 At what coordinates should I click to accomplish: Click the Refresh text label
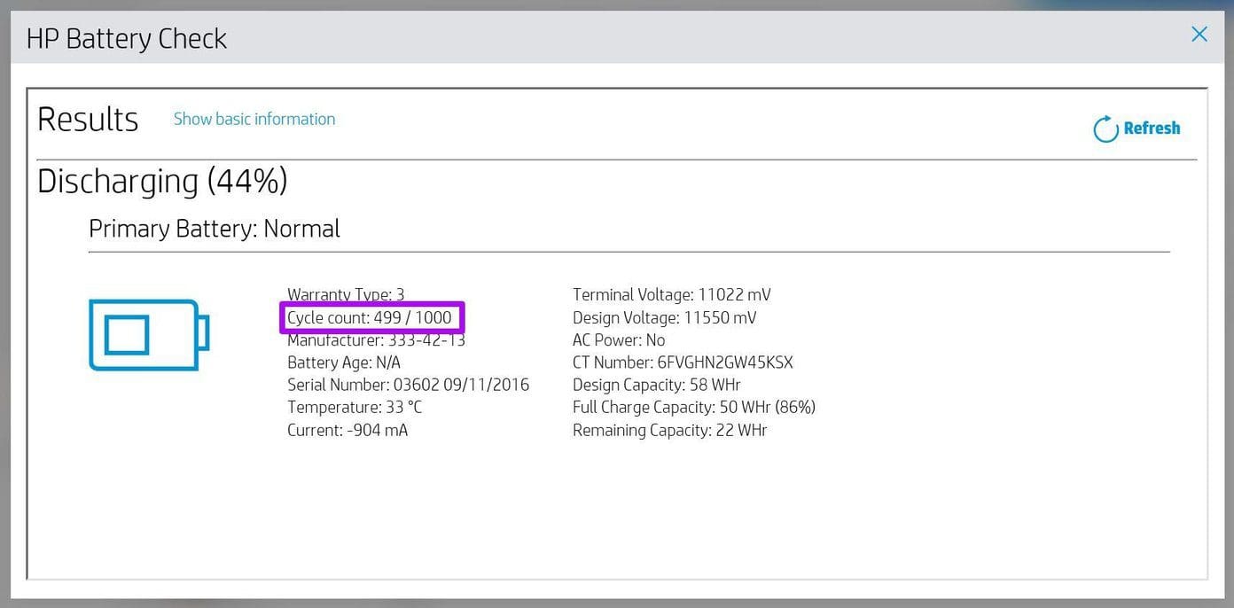pyautogui.click(x=1152, y=128)
